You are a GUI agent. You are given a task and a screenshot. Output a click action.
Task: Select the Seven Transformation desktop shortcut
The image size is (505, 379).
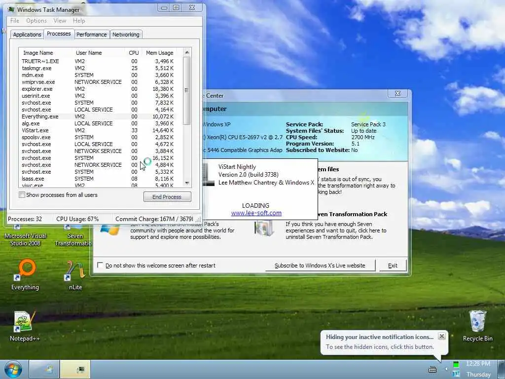(74, 236)
